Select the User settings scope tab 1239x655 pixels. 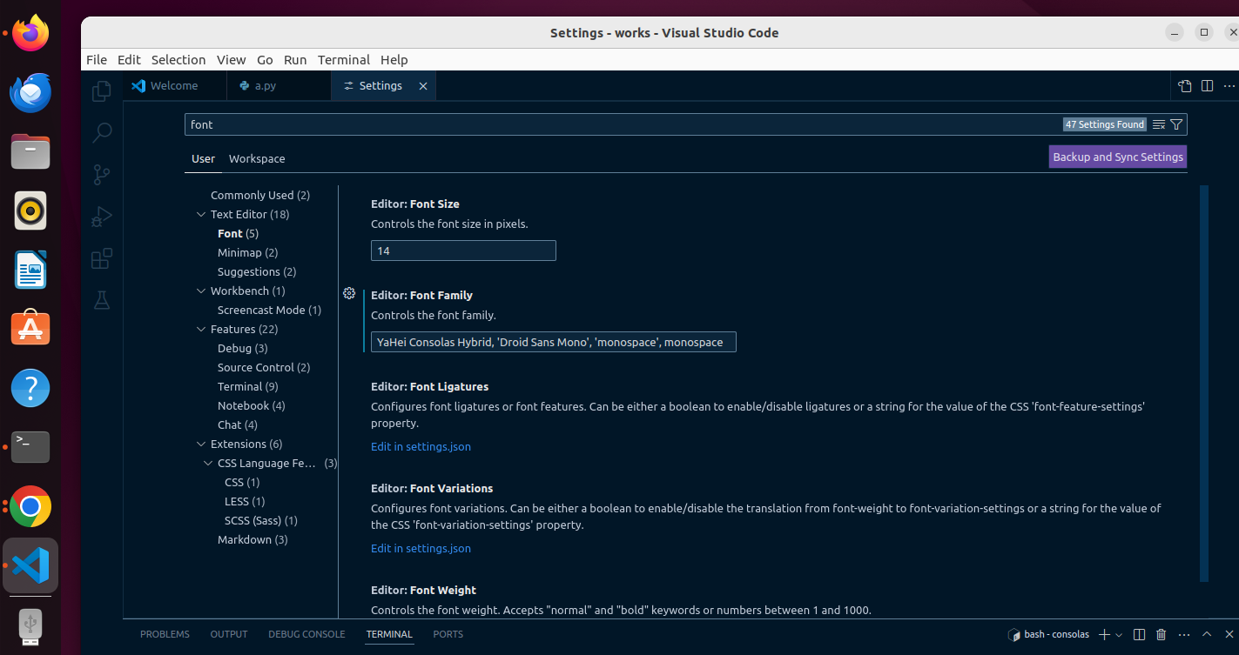click(x=204, y=158)
